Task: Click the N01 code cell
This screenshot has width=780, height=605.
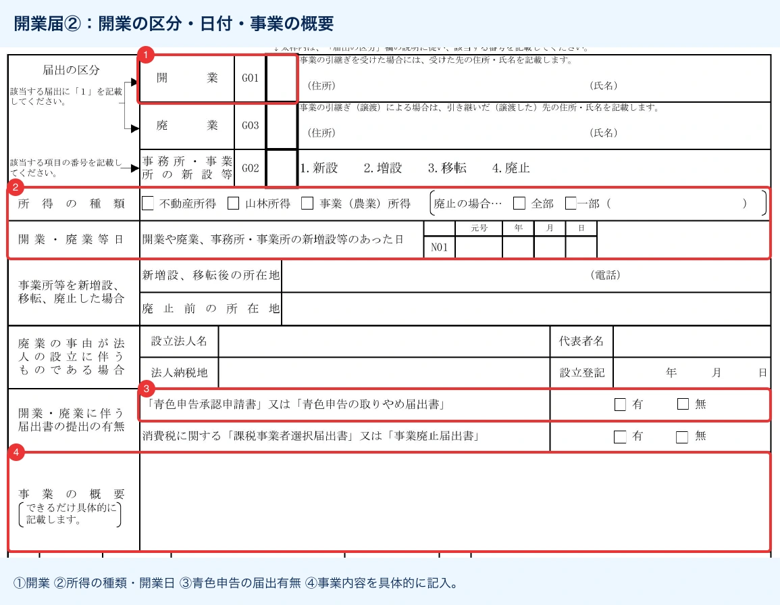Action: pos(439,247)
